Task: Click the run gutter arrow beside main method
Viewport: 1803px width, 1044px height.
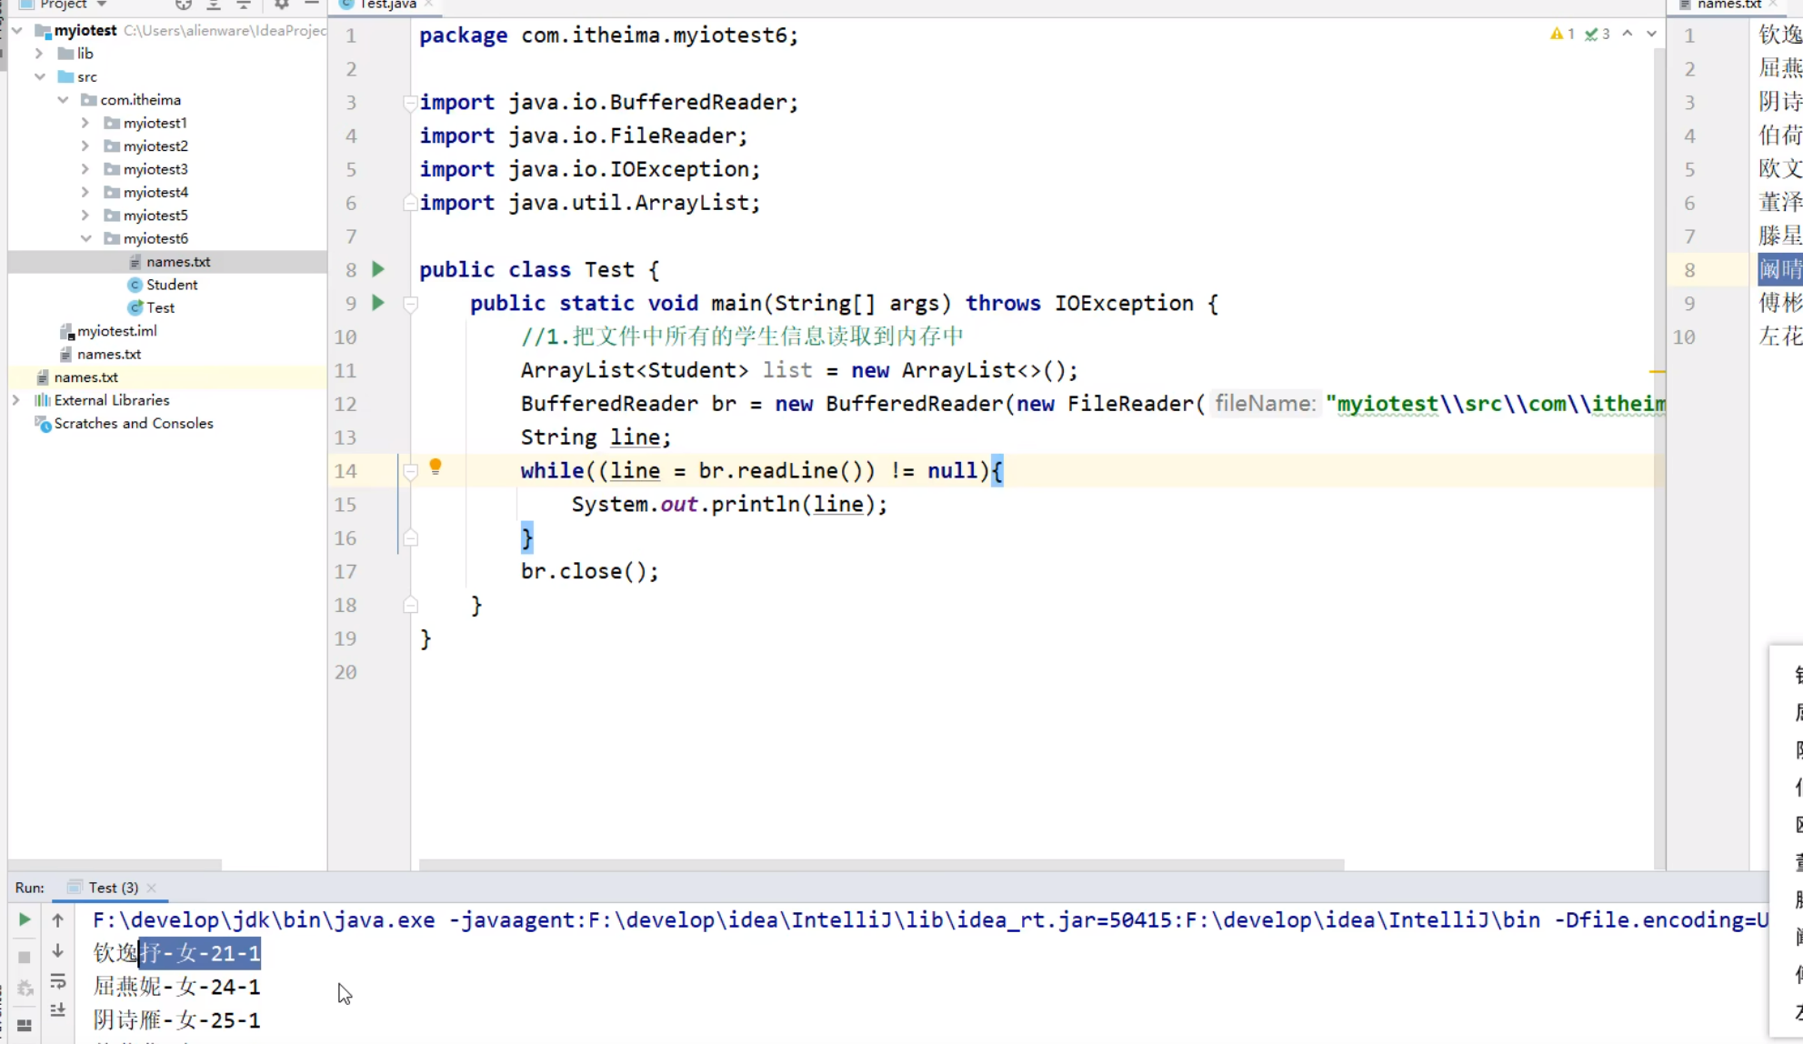Action: [x=378, y=303]
